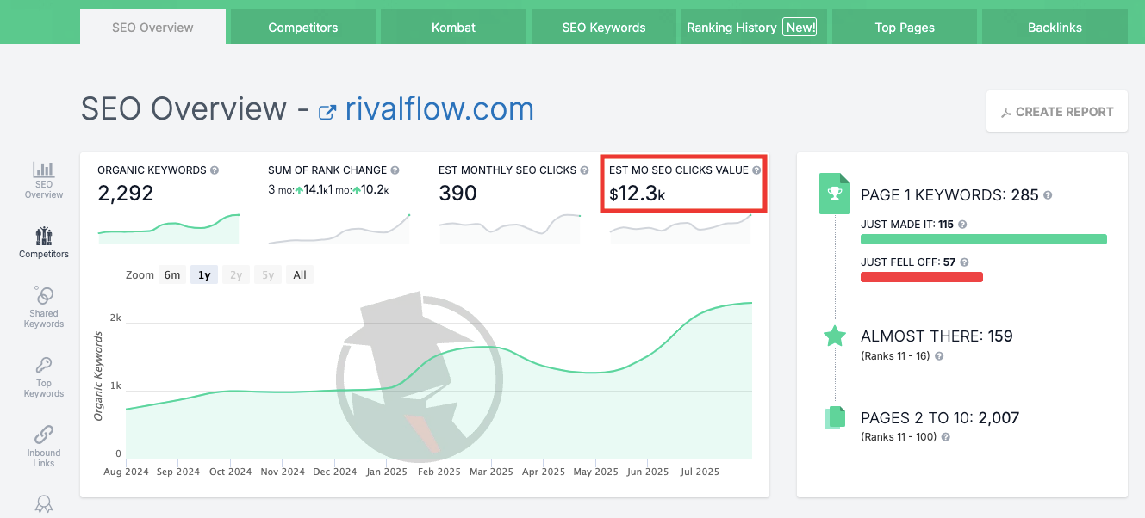Click the help icon beside Ranks 11 - 16
The height and width of the screenshot is (518, 1145).
pyautogui.click(x=939, y=355)
